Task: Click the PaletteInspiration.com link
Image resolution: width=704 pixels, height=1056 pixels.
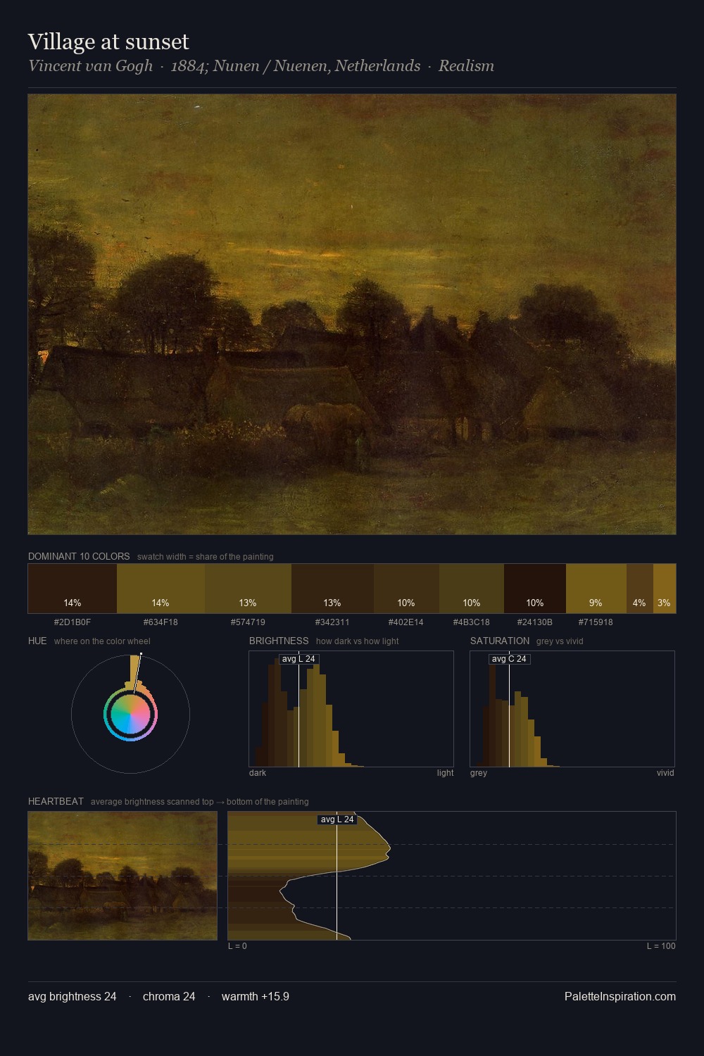Action: pos(620,997)
